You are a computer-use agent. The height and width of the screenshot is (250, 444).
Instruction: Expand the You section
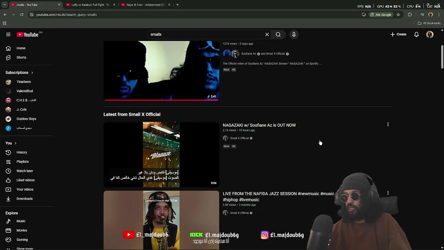[11, 143]
